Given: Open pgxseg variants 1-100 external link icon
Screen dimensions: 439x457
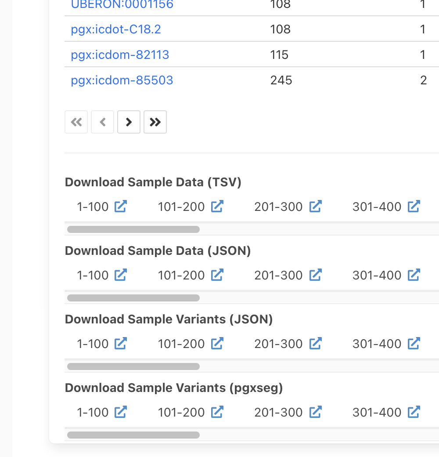Looking at the screenshot, I should pos(121,412).
